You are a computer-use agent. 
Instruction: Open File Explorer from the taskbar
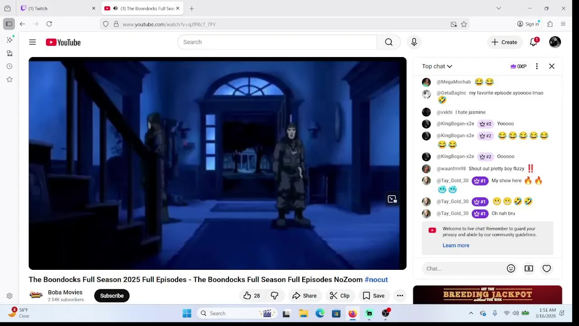tap(303, 313)
